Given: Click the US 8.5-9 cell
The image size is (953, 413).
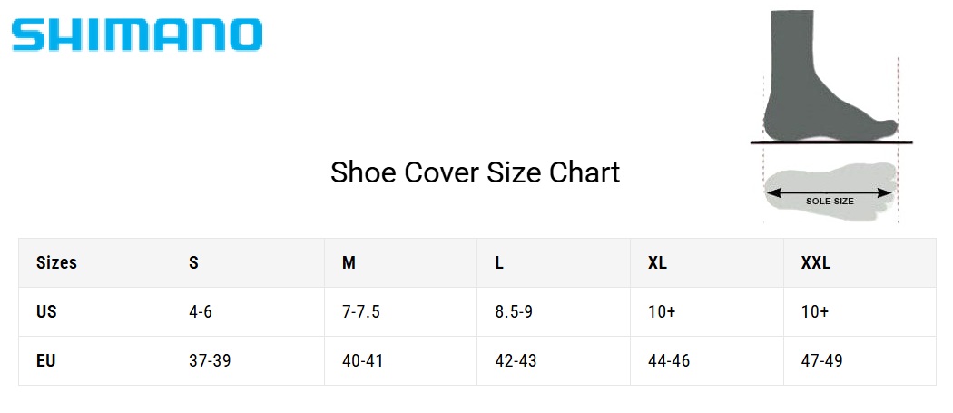Looking at the screenshot, I should [513, 312].
